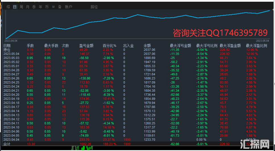Image resolution: width=275 pixels, height=151 pixels.
Task: Sort by the 日期 column header
Action: coord(7,45)
